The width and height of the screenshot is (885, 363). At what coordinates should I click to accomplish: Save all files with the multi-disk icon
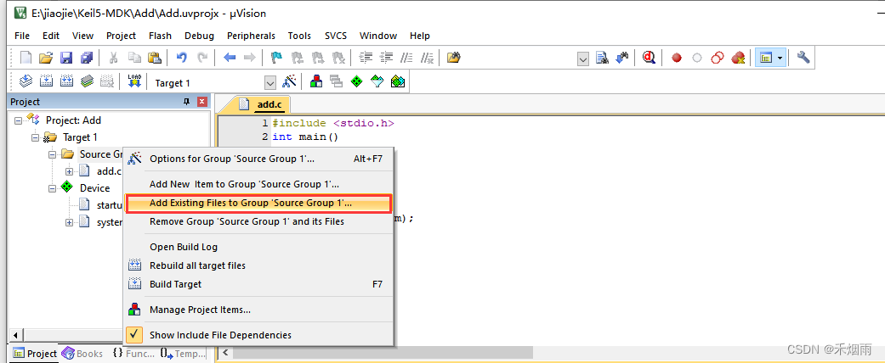pos(87,58)
